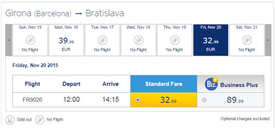Click the Business Plus column header

(x=231, y=84)
